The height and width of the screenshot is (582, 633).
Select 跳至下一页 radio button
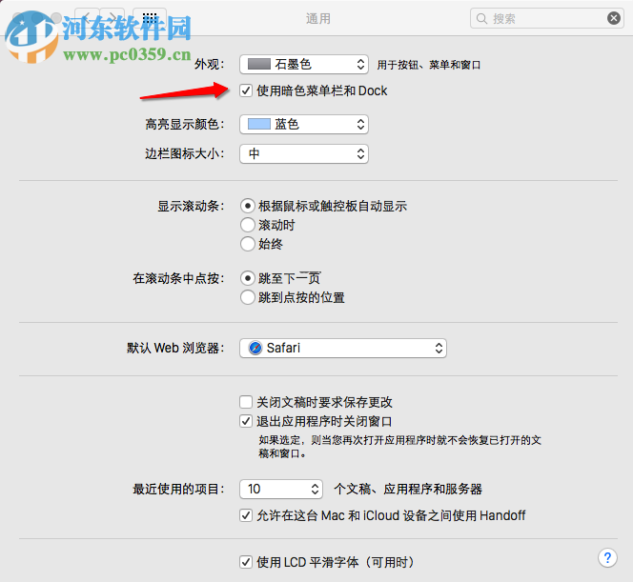(248, 278)
